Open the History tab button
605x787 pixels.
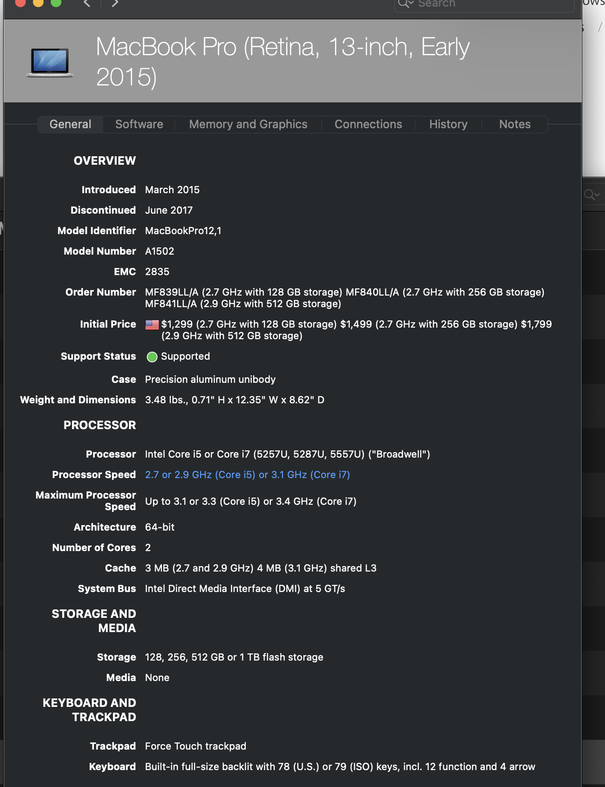coord(448,124)
